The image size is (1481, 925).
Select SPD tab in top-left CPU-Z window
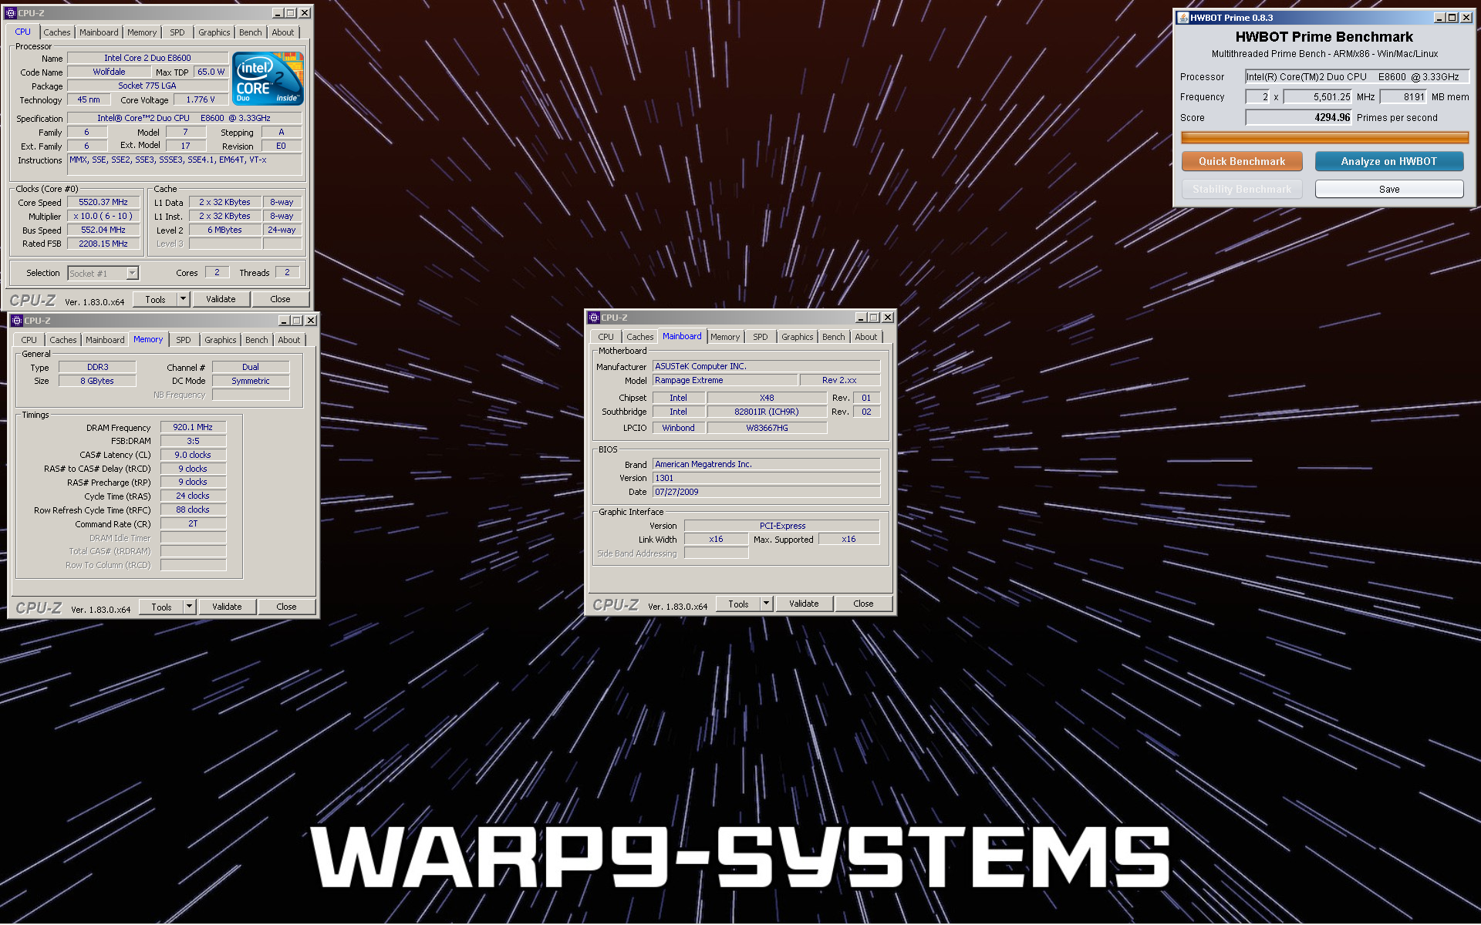(x=177, y=32)
